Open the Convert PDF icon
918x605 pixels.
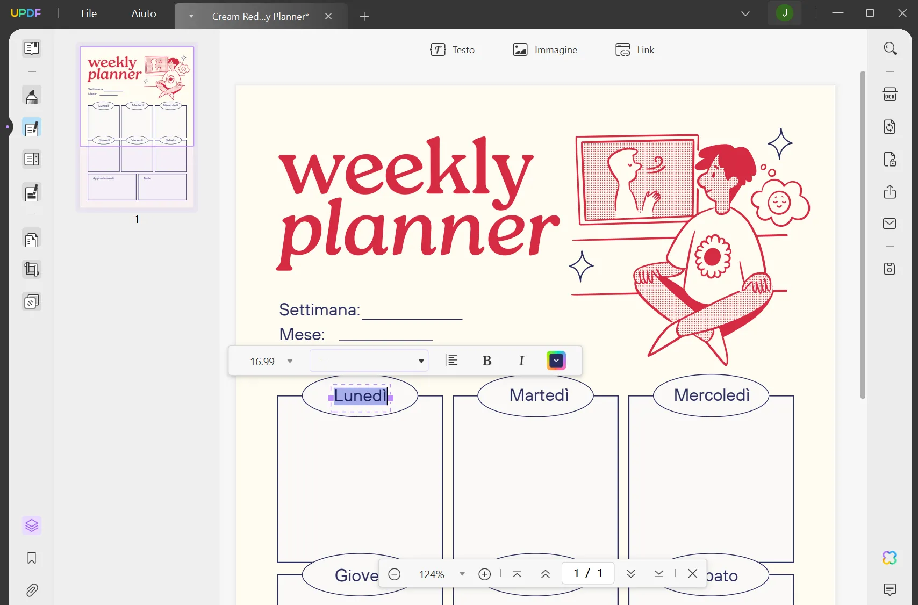890,127
